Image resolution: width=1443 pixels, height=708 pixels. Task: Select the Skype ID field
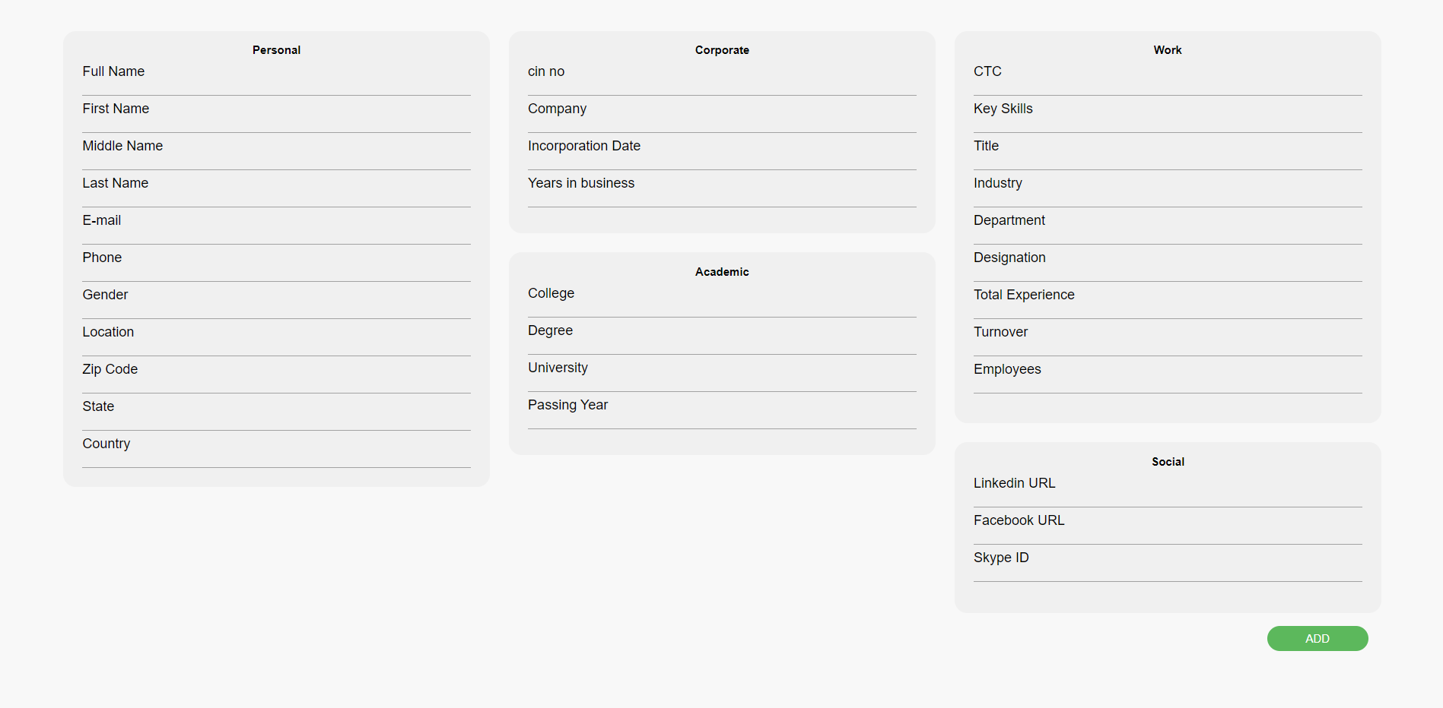pos(1167,563)
